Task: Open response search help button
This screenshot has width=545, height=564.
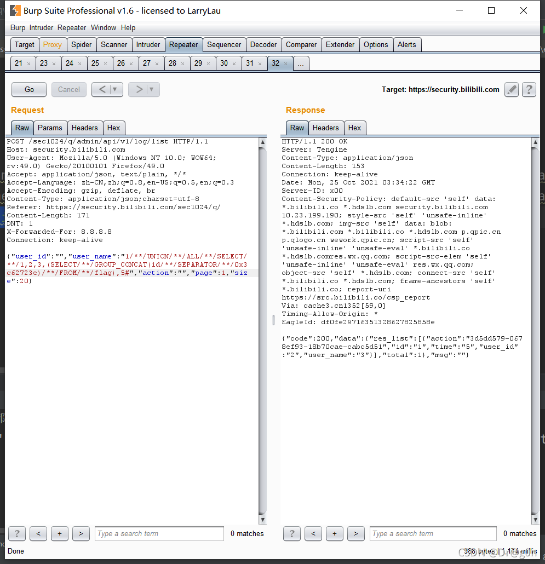Action: click(x=292, y=533)
